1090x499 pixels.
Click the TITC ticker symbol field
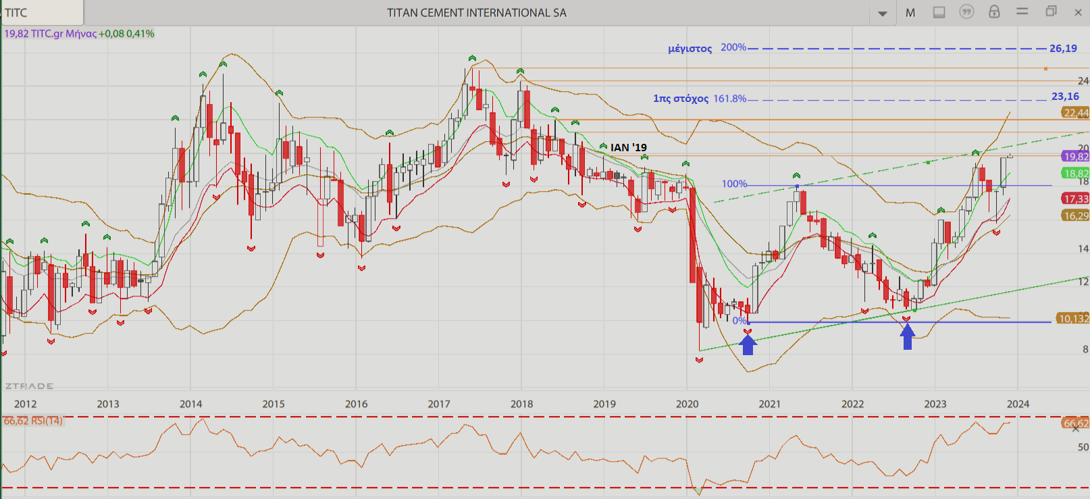(x=42, y=13)
